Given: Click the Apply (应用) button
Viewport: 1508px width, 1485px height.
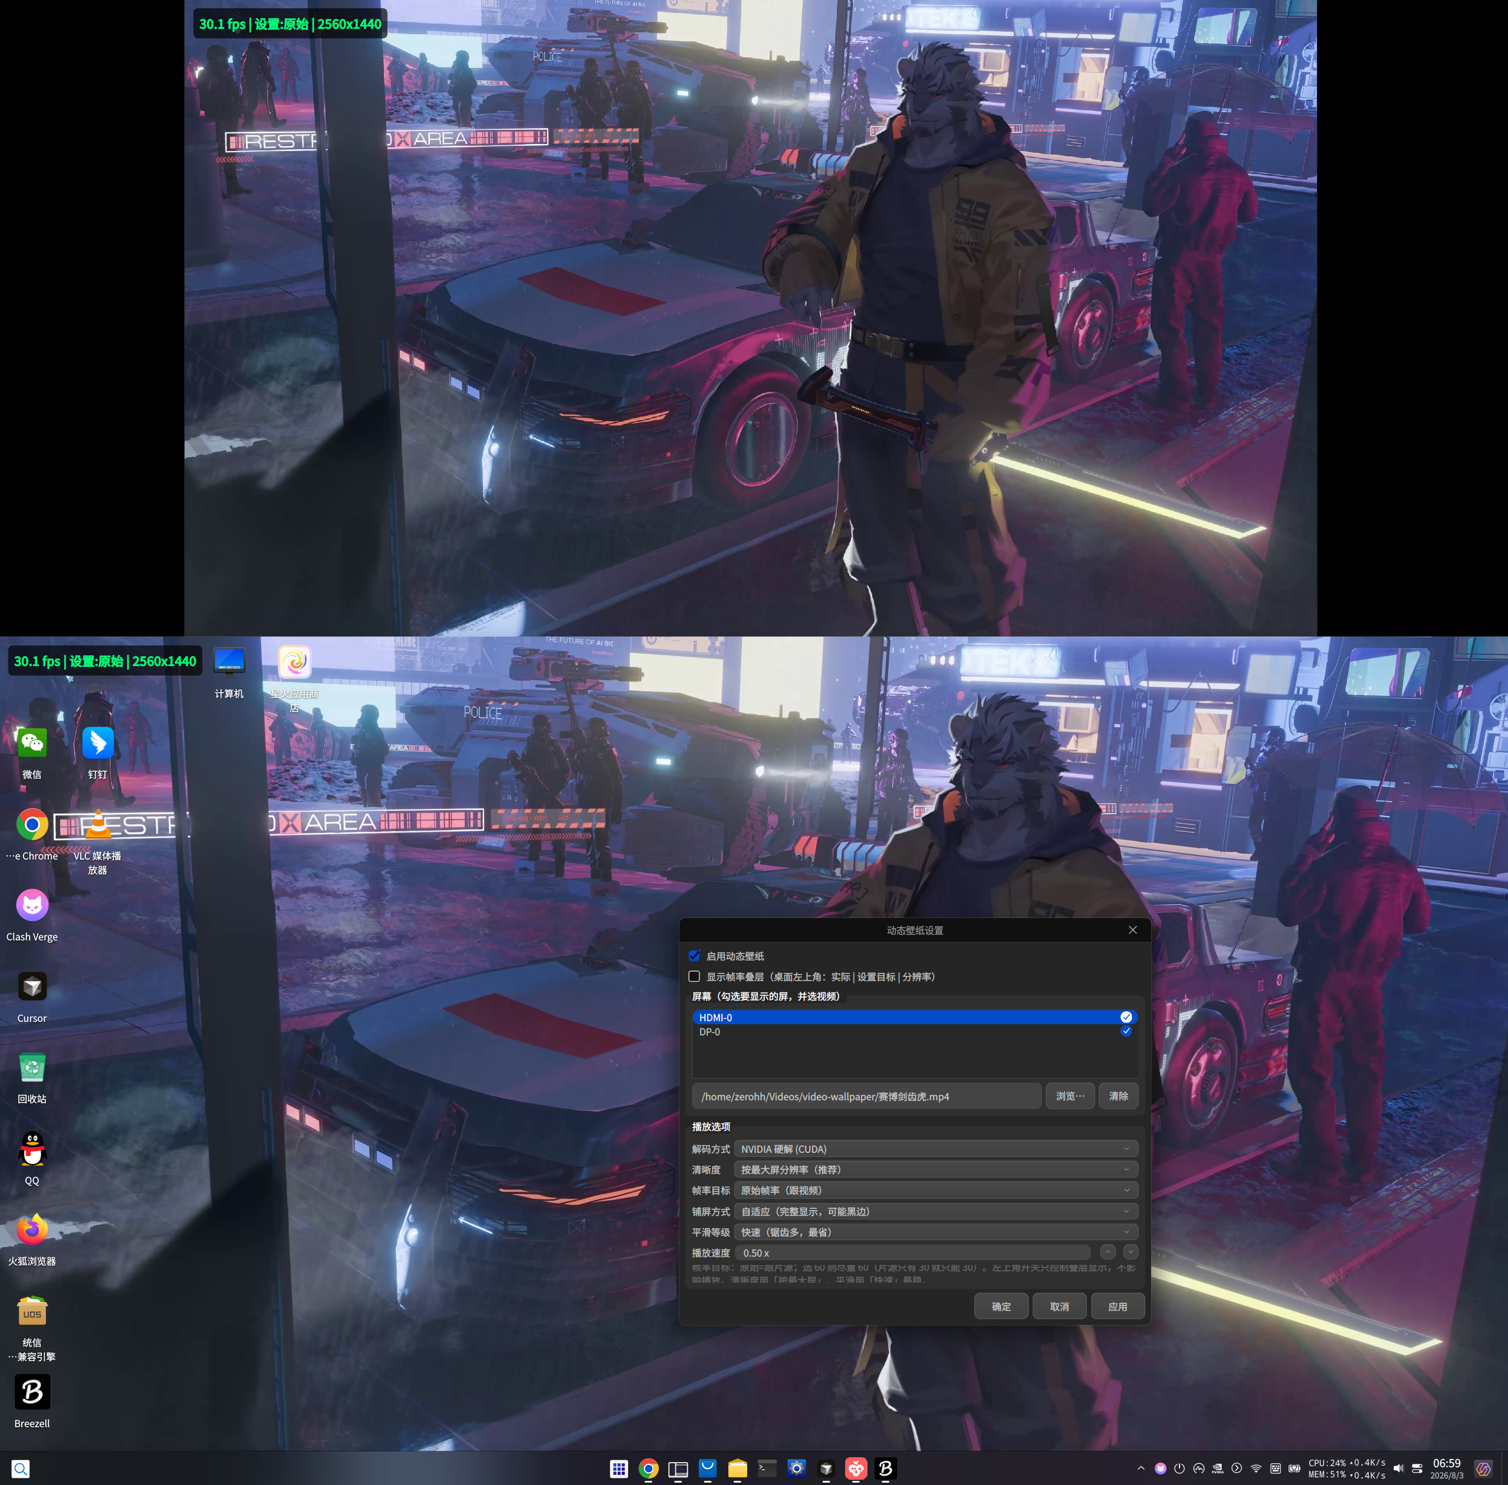Looking at the screenshot, I should (1118, 1306).
